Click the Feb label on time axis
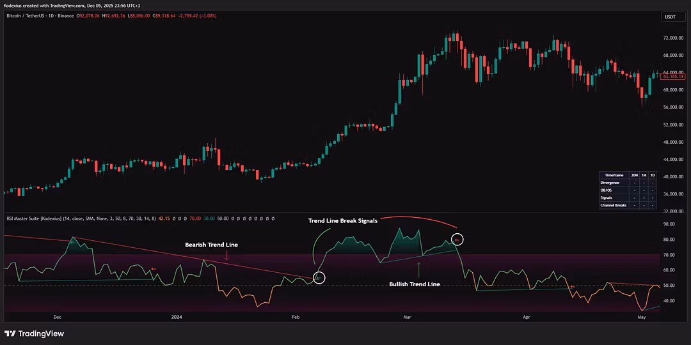Image resolution: width=691 pixels, height=345 pixels. (x=296, y=316)
